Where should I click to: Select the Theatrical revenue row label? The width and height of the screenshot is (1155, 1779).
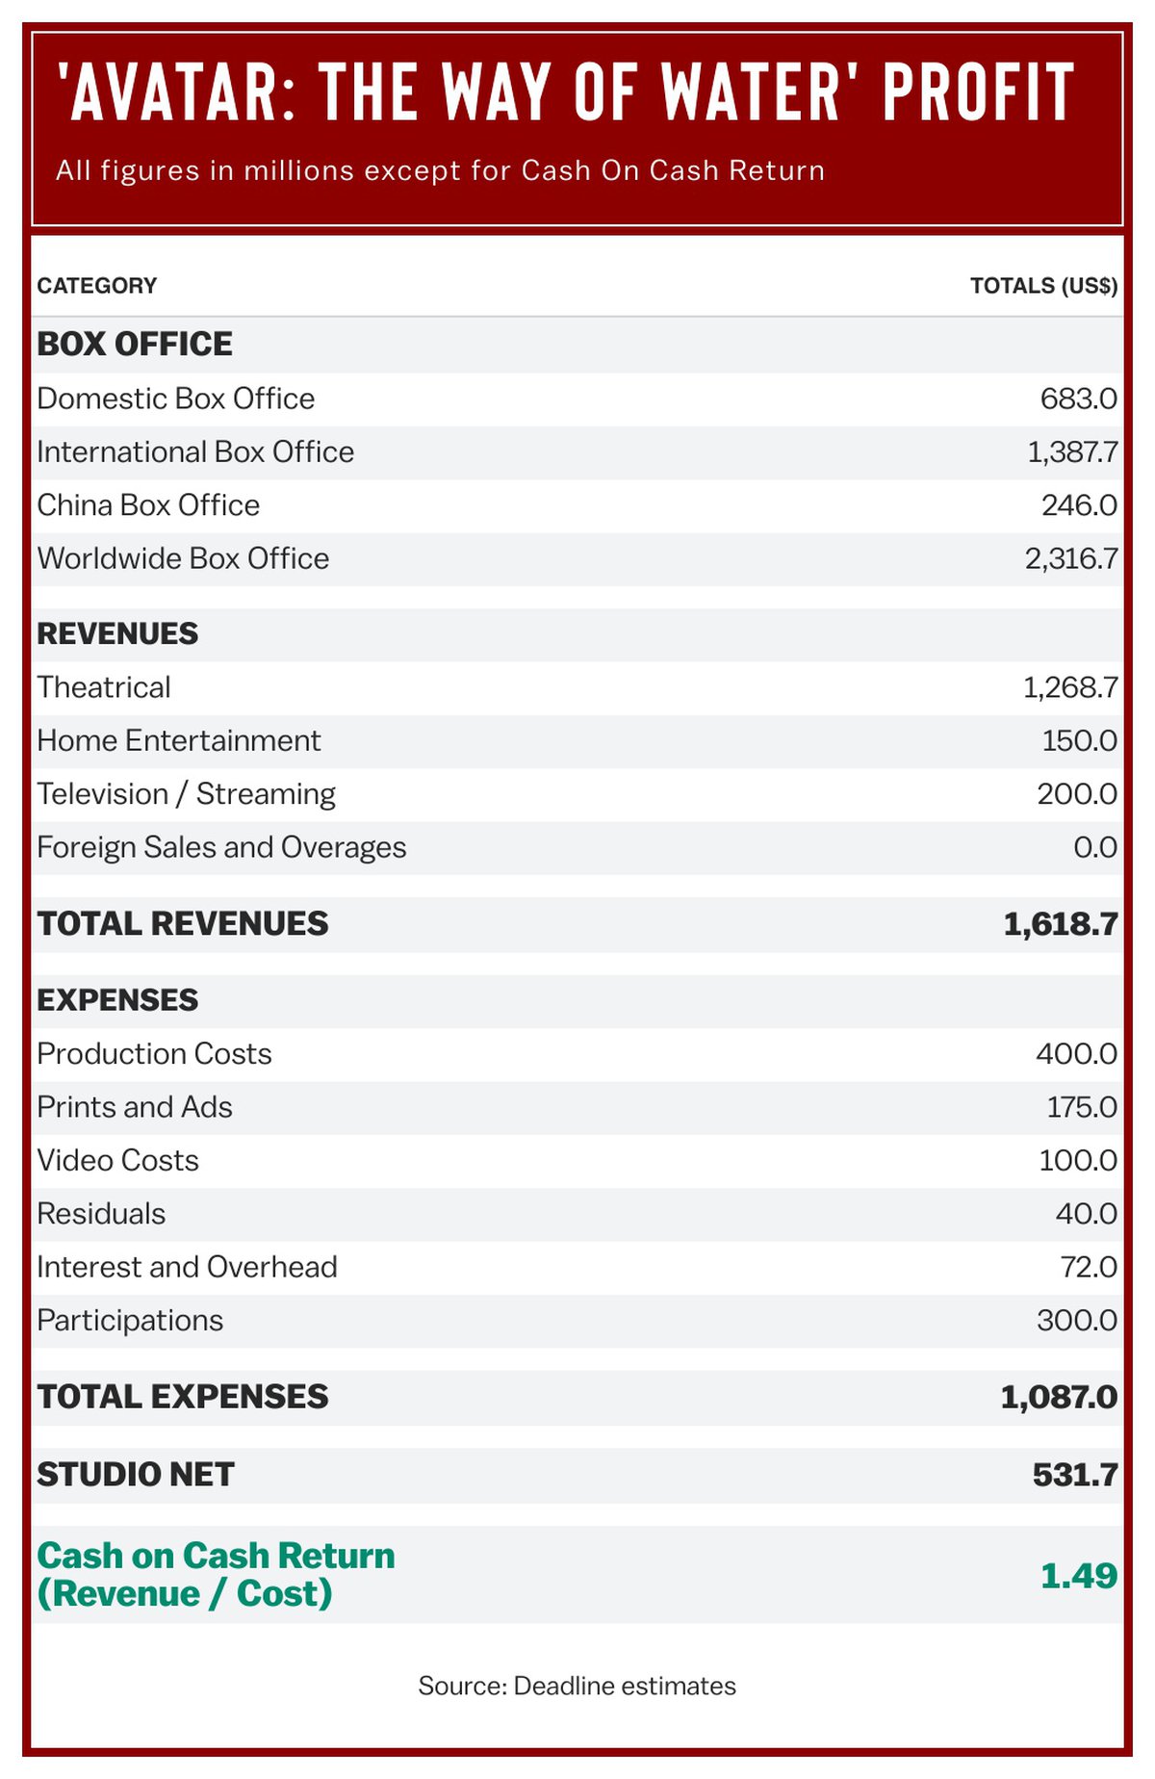104,687
